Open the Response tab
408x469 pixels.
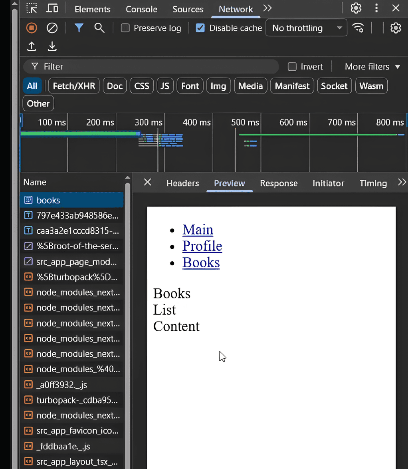[279, 183]
